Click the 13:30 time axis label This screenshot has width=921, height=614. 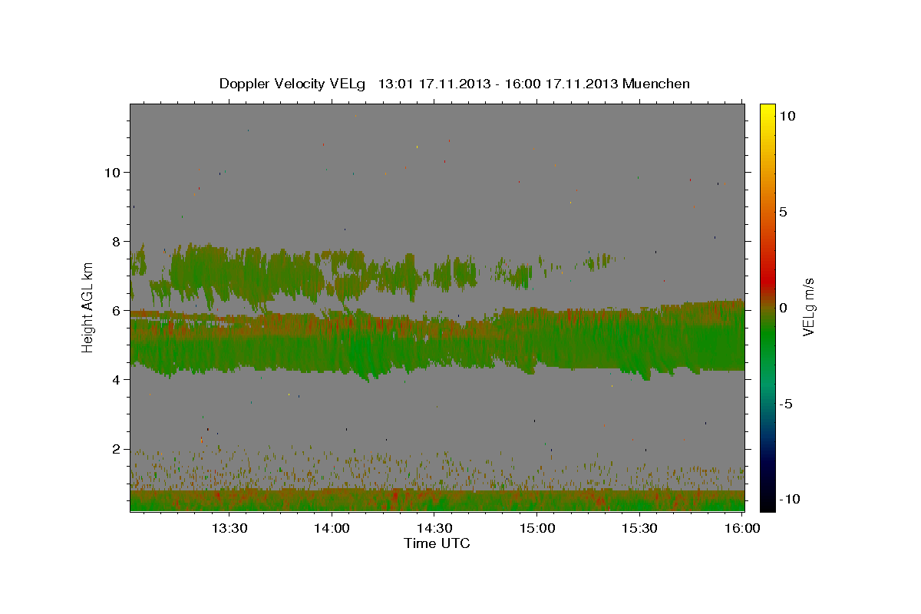coord(229,529)
